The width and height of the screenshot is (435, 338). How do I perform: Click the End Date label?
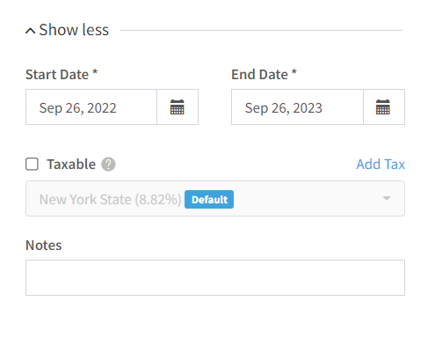259,75
